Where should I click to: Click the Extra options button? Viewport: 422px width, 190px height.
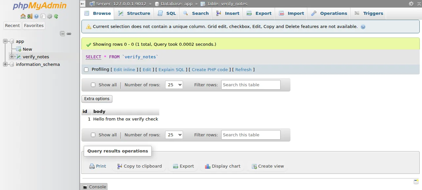97,99
